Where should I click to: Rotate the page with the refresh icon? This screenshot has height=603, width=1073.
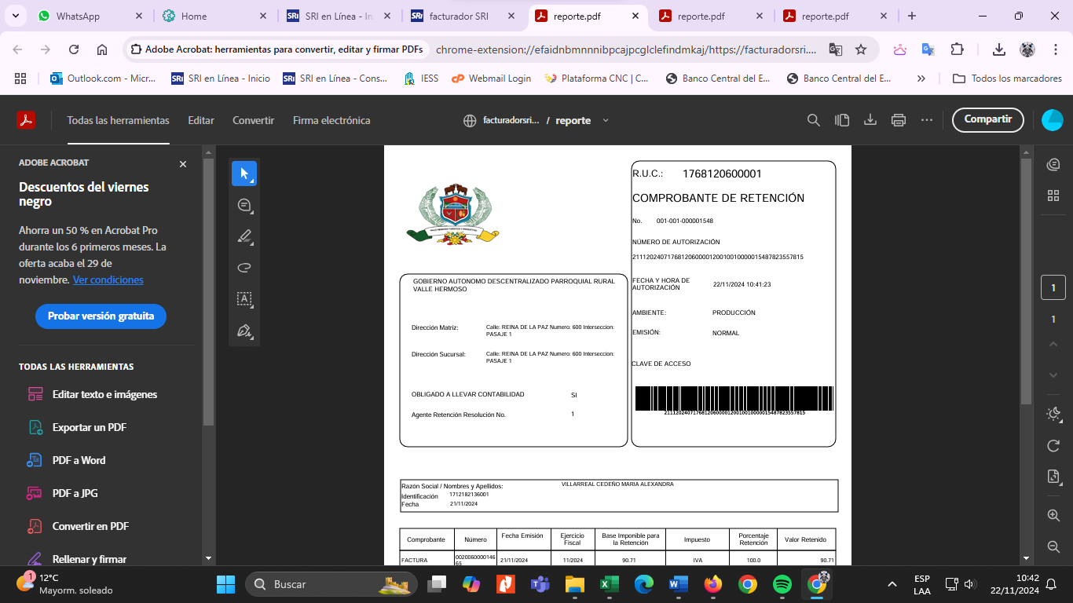(1053, 446)
